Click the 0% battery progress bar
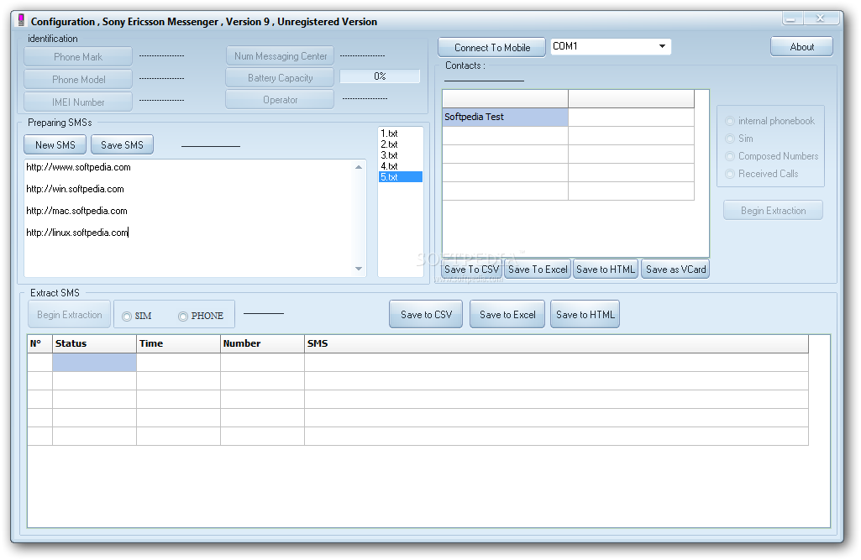 [380, 76]
